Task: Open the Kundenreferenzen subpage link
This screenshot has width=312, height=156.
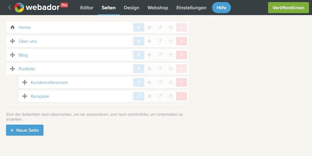Action: point(50,83)
